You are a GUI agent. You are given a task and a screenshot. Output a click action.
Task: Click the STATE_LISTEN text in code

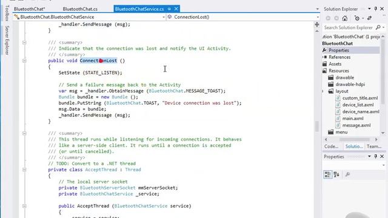coord(101,73)
